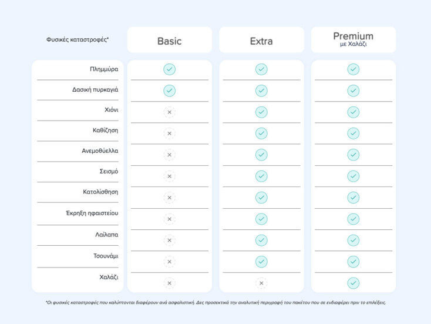This screenshot has height=324, width=431.
Task: Click the Extra checkmark for Λαίλαπα
Action: (261, 240)
